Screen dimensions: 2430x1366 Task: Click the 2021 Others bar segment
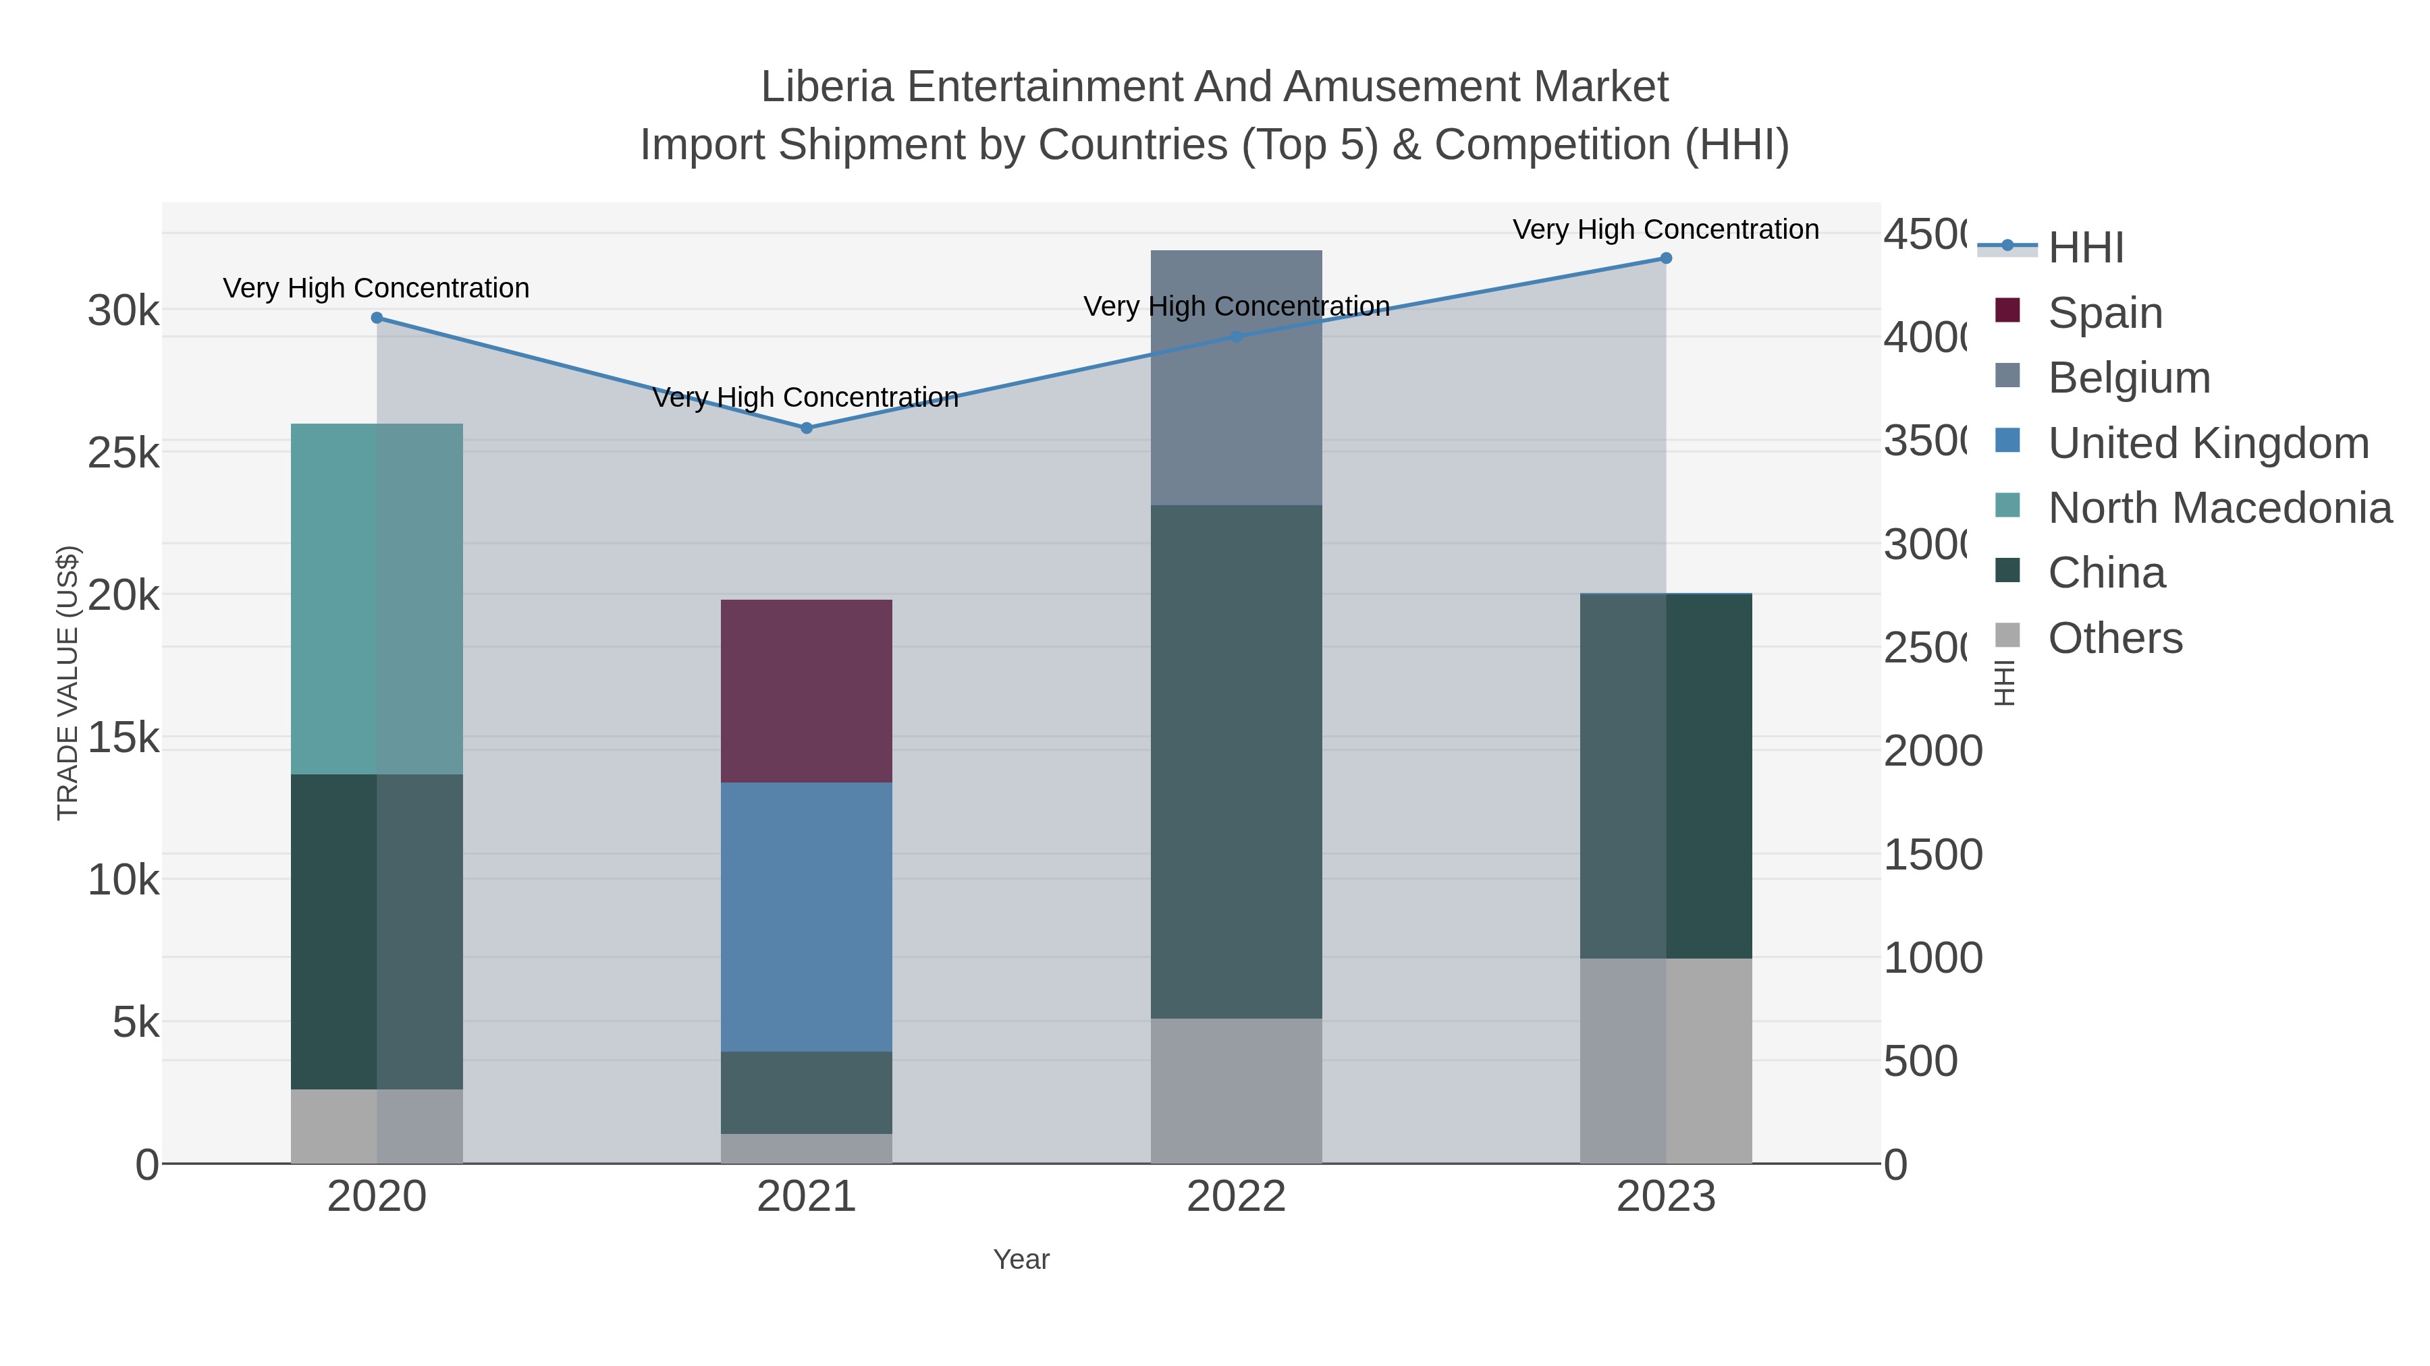click(x=807, y=1148)
